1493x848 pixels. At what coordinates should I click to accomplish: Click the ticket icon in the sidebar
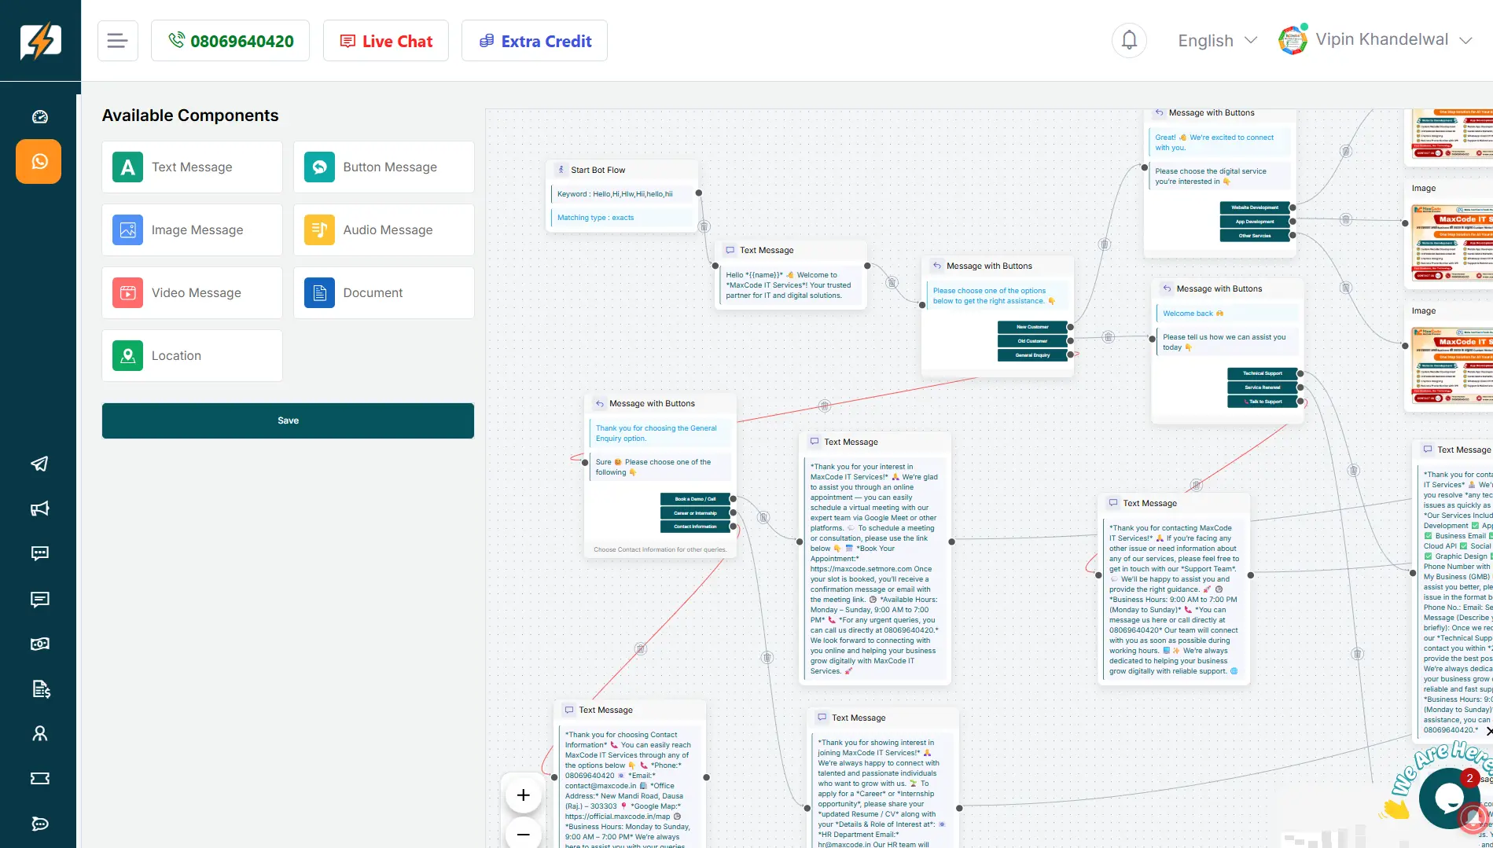(x=39, y=778)
